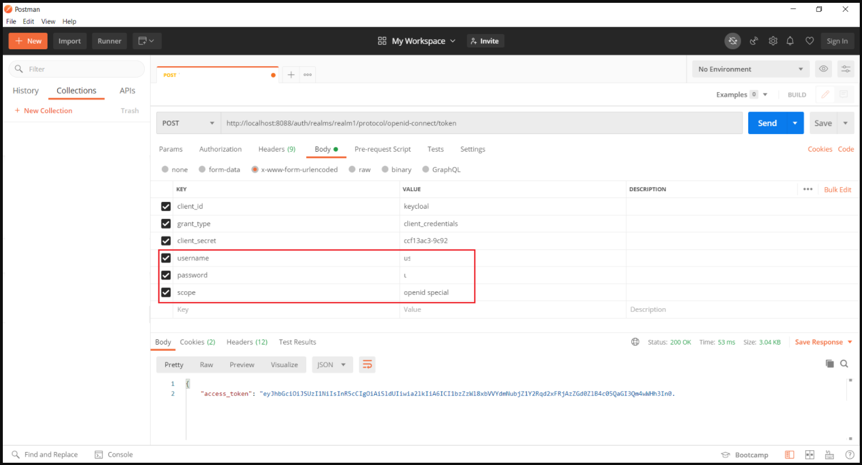Open the JSON format dropdown
862x465 pixels.
point(332,365)
